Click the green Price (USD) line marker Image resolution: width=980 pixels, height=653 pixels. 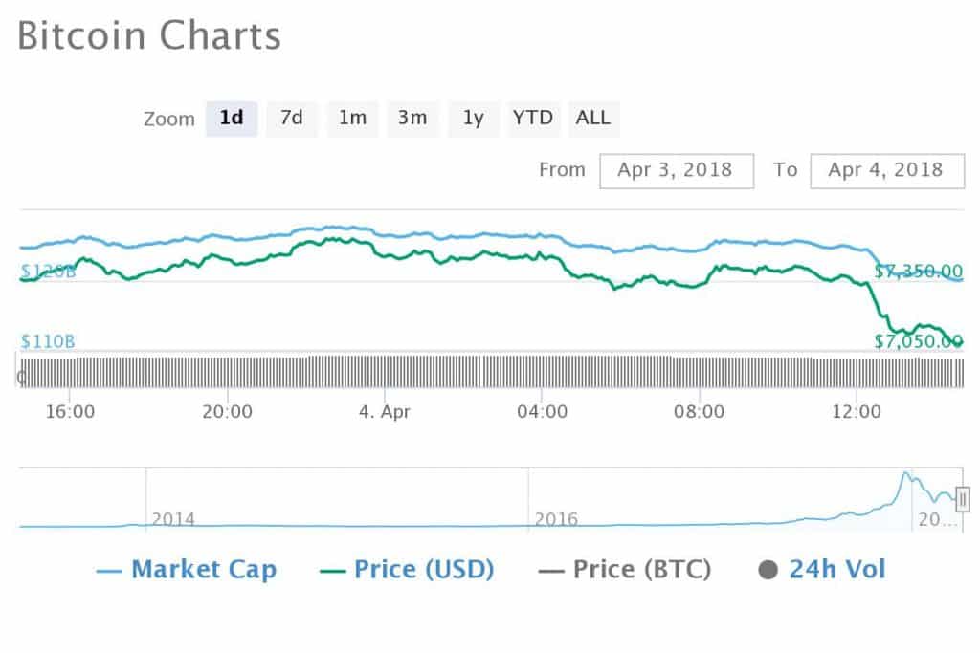click(332, 571)
